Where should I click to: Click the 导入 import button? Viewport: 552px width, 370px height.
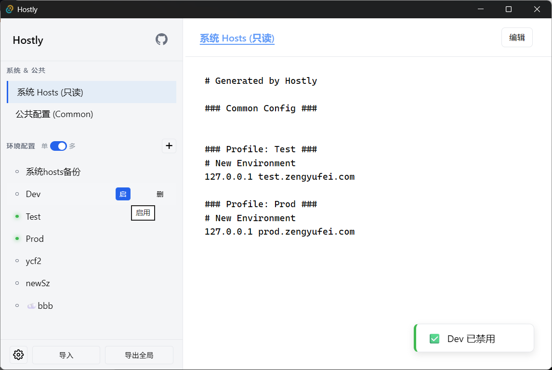pos(66,355)
